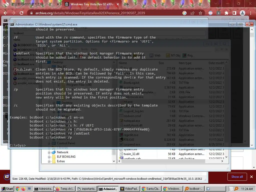Expand the Network tree node
Screen dimensions: 256x192
coord(49,152)
